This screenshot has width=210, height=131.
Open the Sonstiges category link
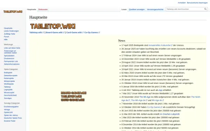[x=8, y=98]
